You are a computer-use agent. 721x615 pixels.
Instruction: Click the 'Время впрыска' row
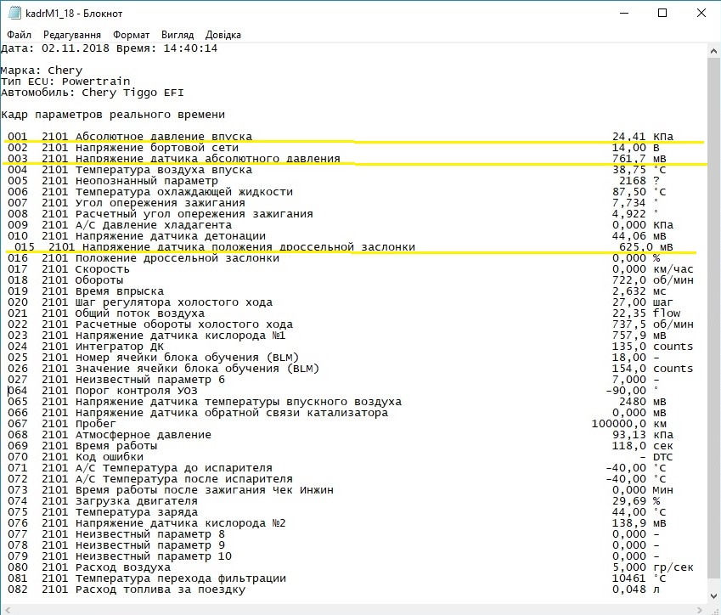(337, 291)
